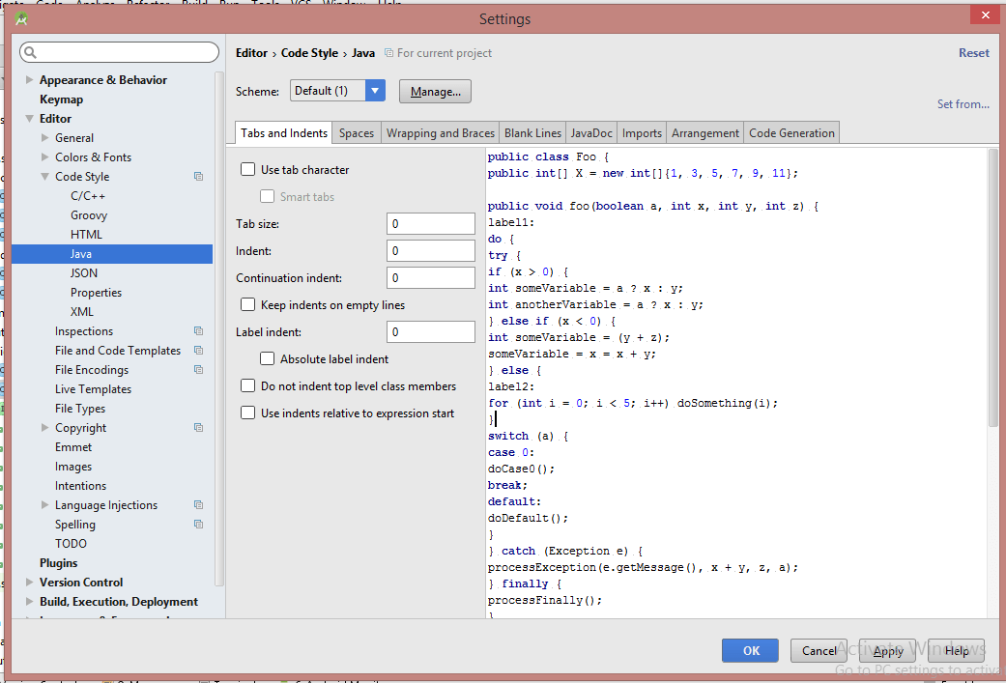Screen dimensions: 1006x683
Task: Click the Tab size input field
Action: [x=430, y=224]
